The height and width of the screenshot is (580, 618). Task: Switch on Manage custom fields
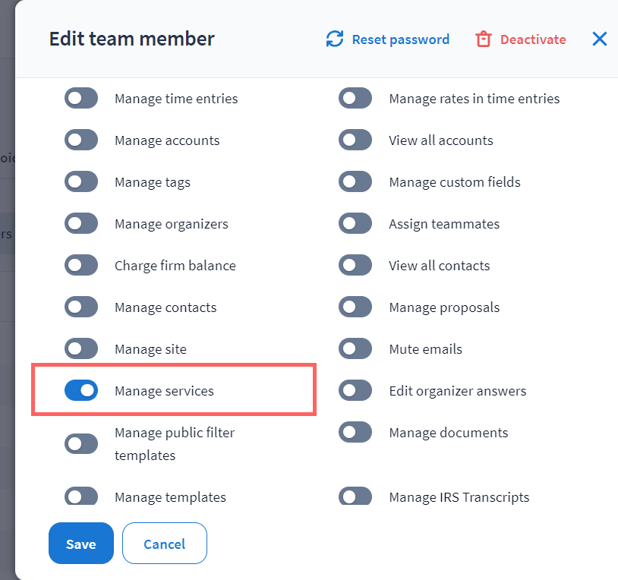(x=355, y=181)
